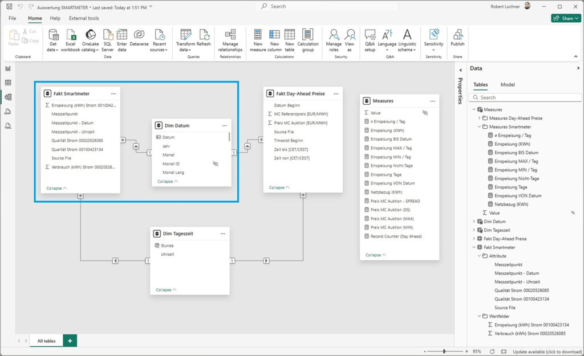Screen dimensions: 584x356
Task: Open Measures table card options menu
Action: click(x=432, y=101)
